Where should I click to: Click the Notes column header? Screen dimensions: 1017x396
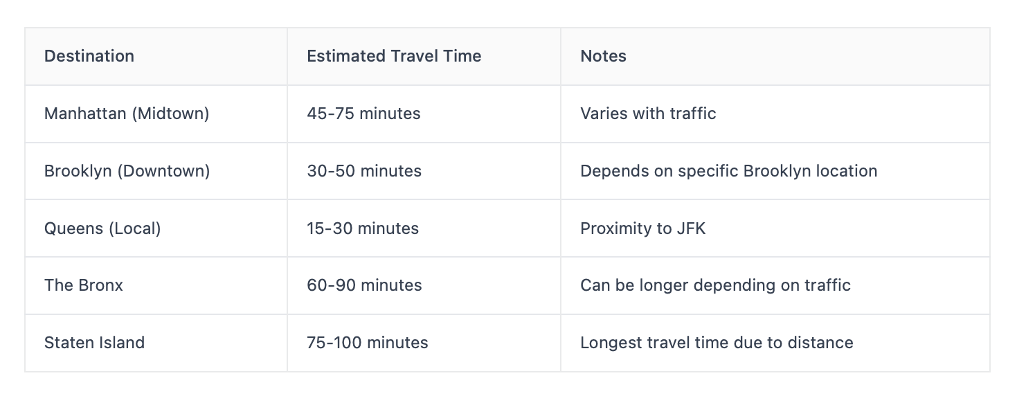tap(603, 56)
